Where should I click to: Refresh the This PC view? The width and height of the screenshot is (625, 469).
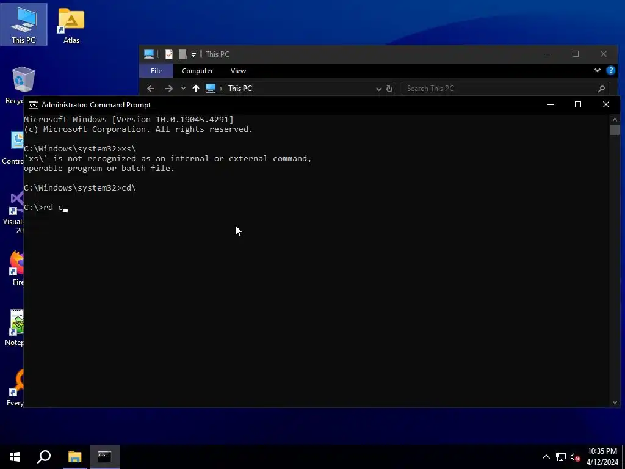coord(389,89)
